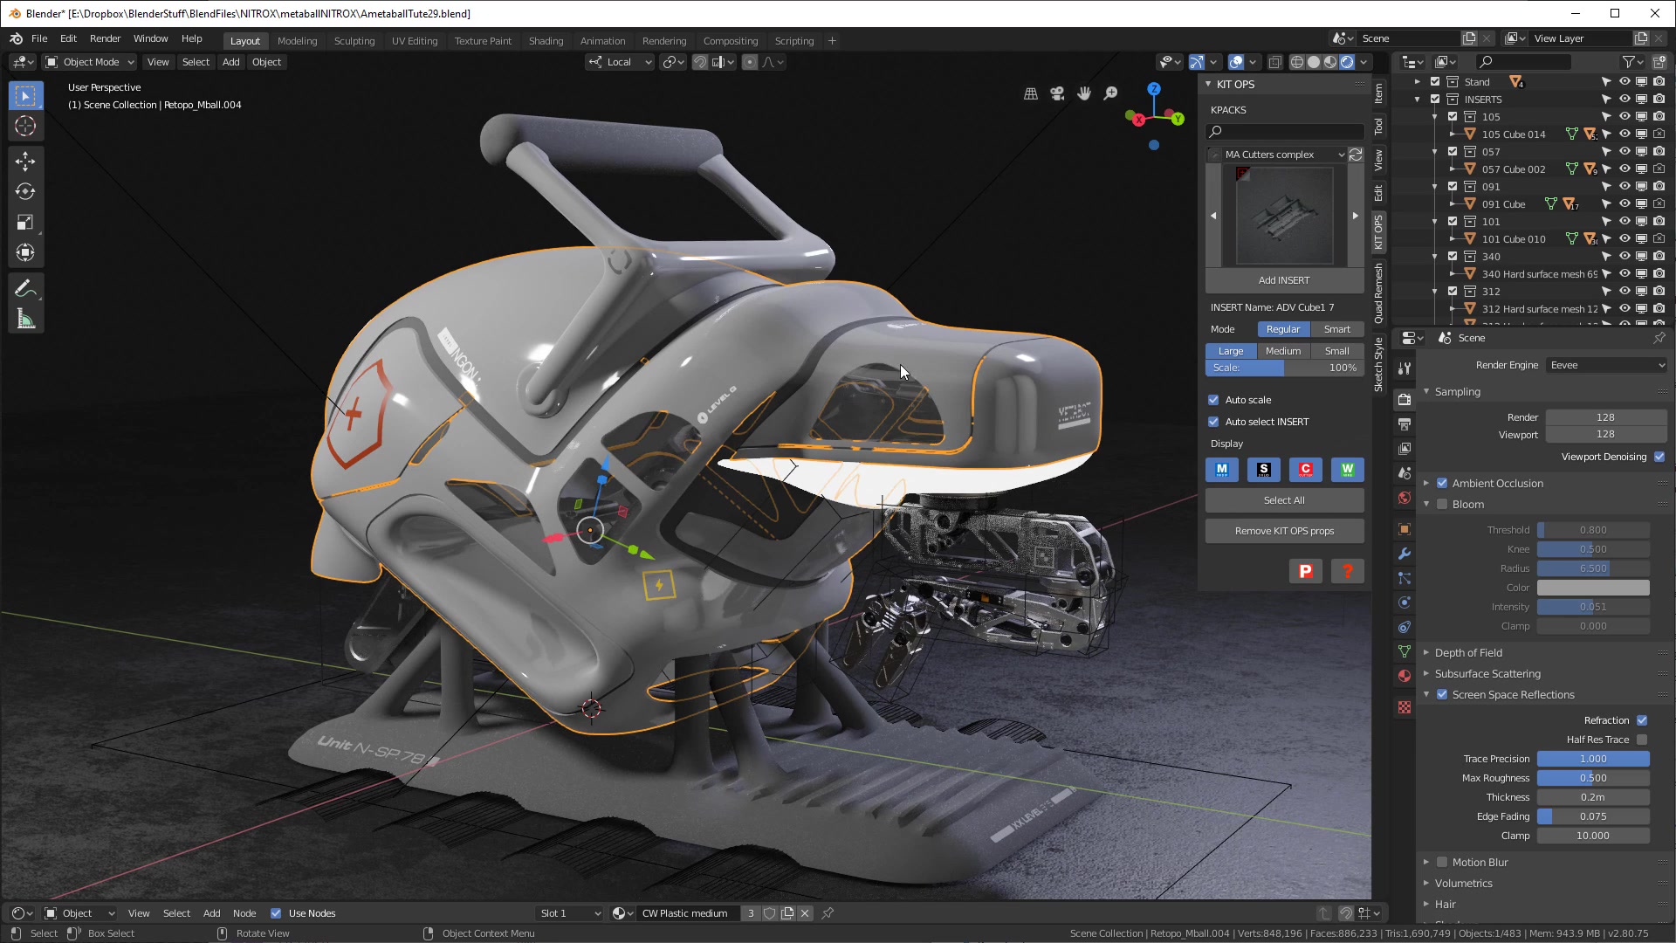The height and width of the screenshot is (943, 1676).
Task: Collapse the INSERTS collection
Action: 1418,99
